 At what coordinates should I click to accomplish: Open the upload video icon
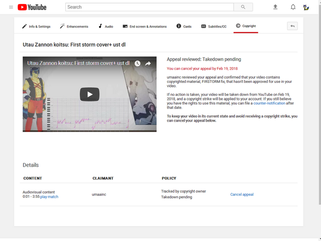tap(275, 7)
